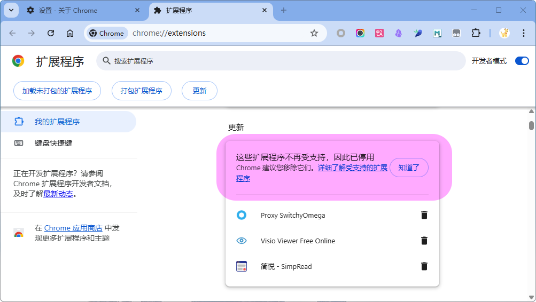Click the scrollbar down arrow
The height and width of the screenshot is (302, 536).
tap(531, 298)
